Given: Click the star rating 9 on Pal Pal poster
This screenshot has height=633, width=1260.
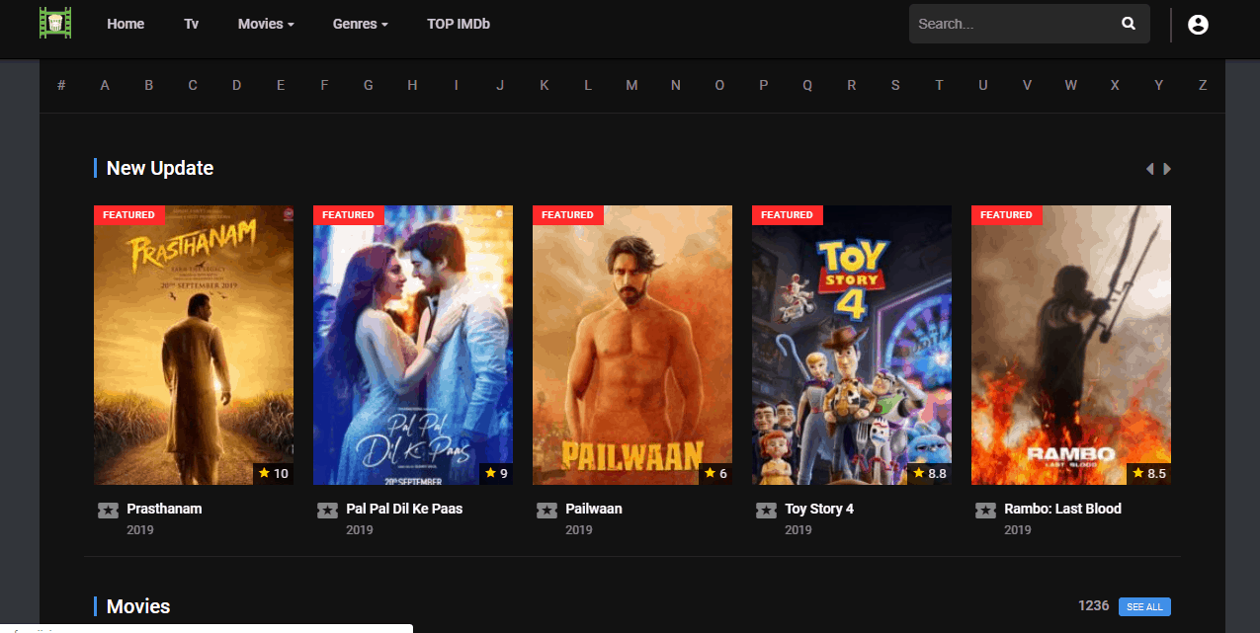Looking at the screenshot, I should click(496, 473).
